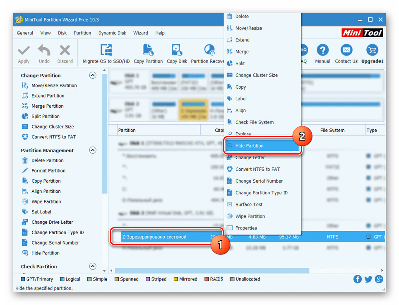Open the Twitter share icon

tap(368, 279)
